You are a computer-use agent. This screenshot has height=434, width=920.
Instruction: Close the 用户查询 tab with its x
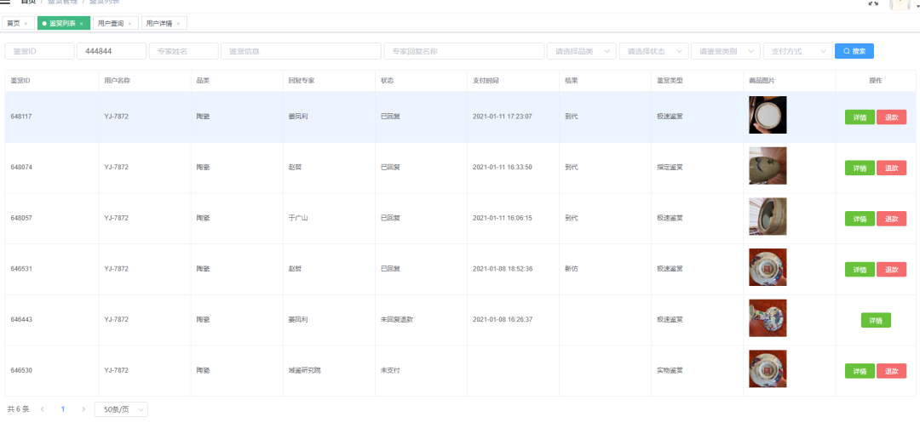pos(129,24)
